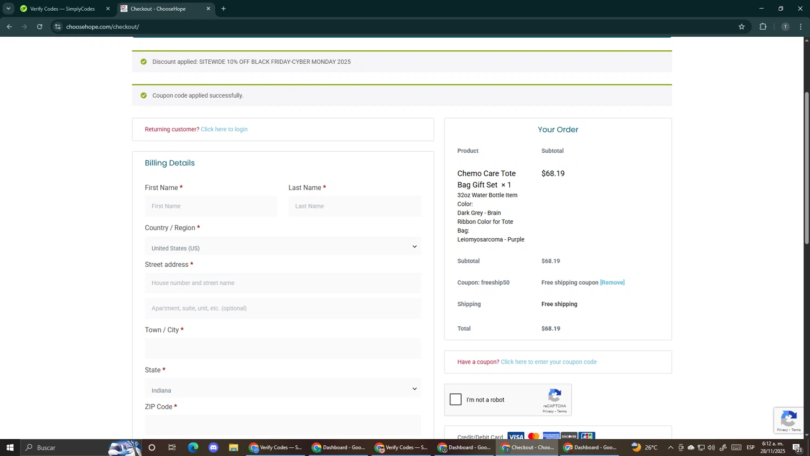
Task: Remove the freeship50 coupon
Action: tap(612, 283)
